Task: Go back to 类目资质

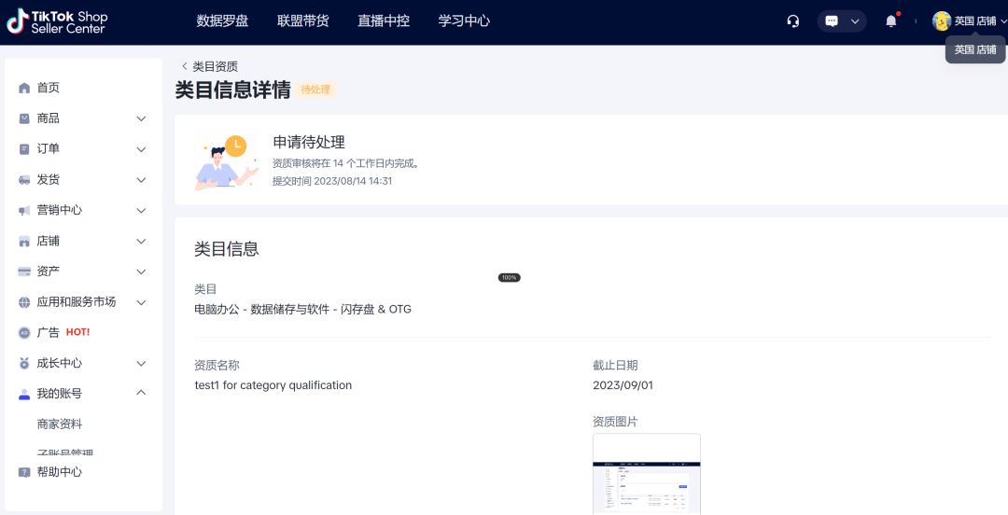Action: pyautogui.click(x=216, y=66)
